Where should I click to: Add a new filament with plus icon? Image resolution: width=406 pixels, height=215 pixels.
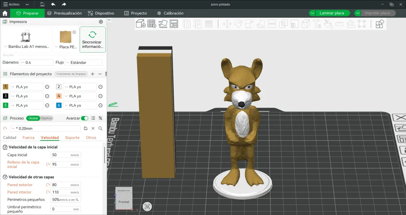93,74
